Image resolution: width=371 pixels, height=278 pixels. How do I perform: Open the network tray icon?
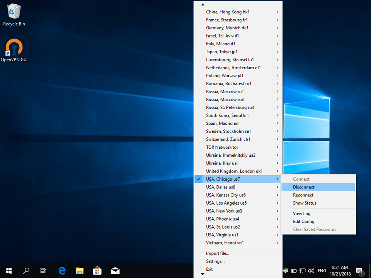click(x=302, y=271)
